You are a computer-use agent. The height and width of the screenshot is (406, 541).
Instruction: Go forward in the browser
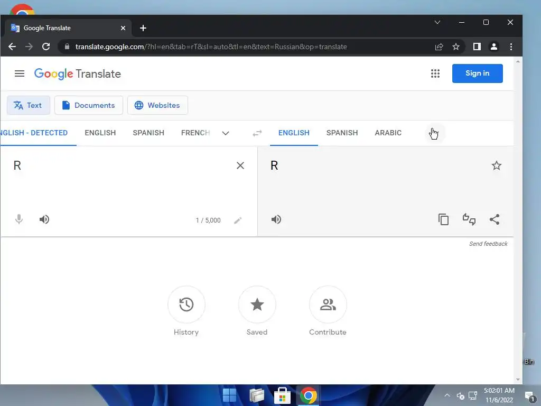[x=29, y=47]
